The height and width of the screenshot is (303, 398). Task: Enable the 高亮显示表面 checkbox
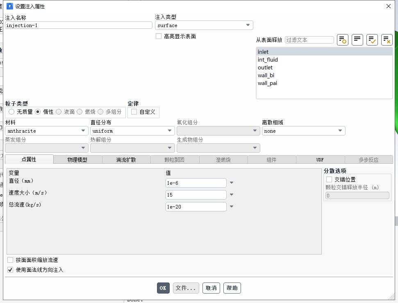coord(159,37)
